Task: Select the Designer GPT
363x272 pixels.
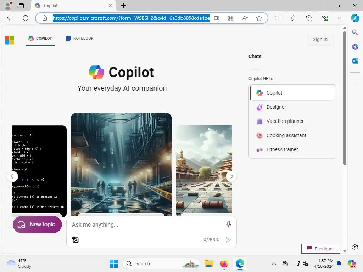Action: click(x=293, y=107)
